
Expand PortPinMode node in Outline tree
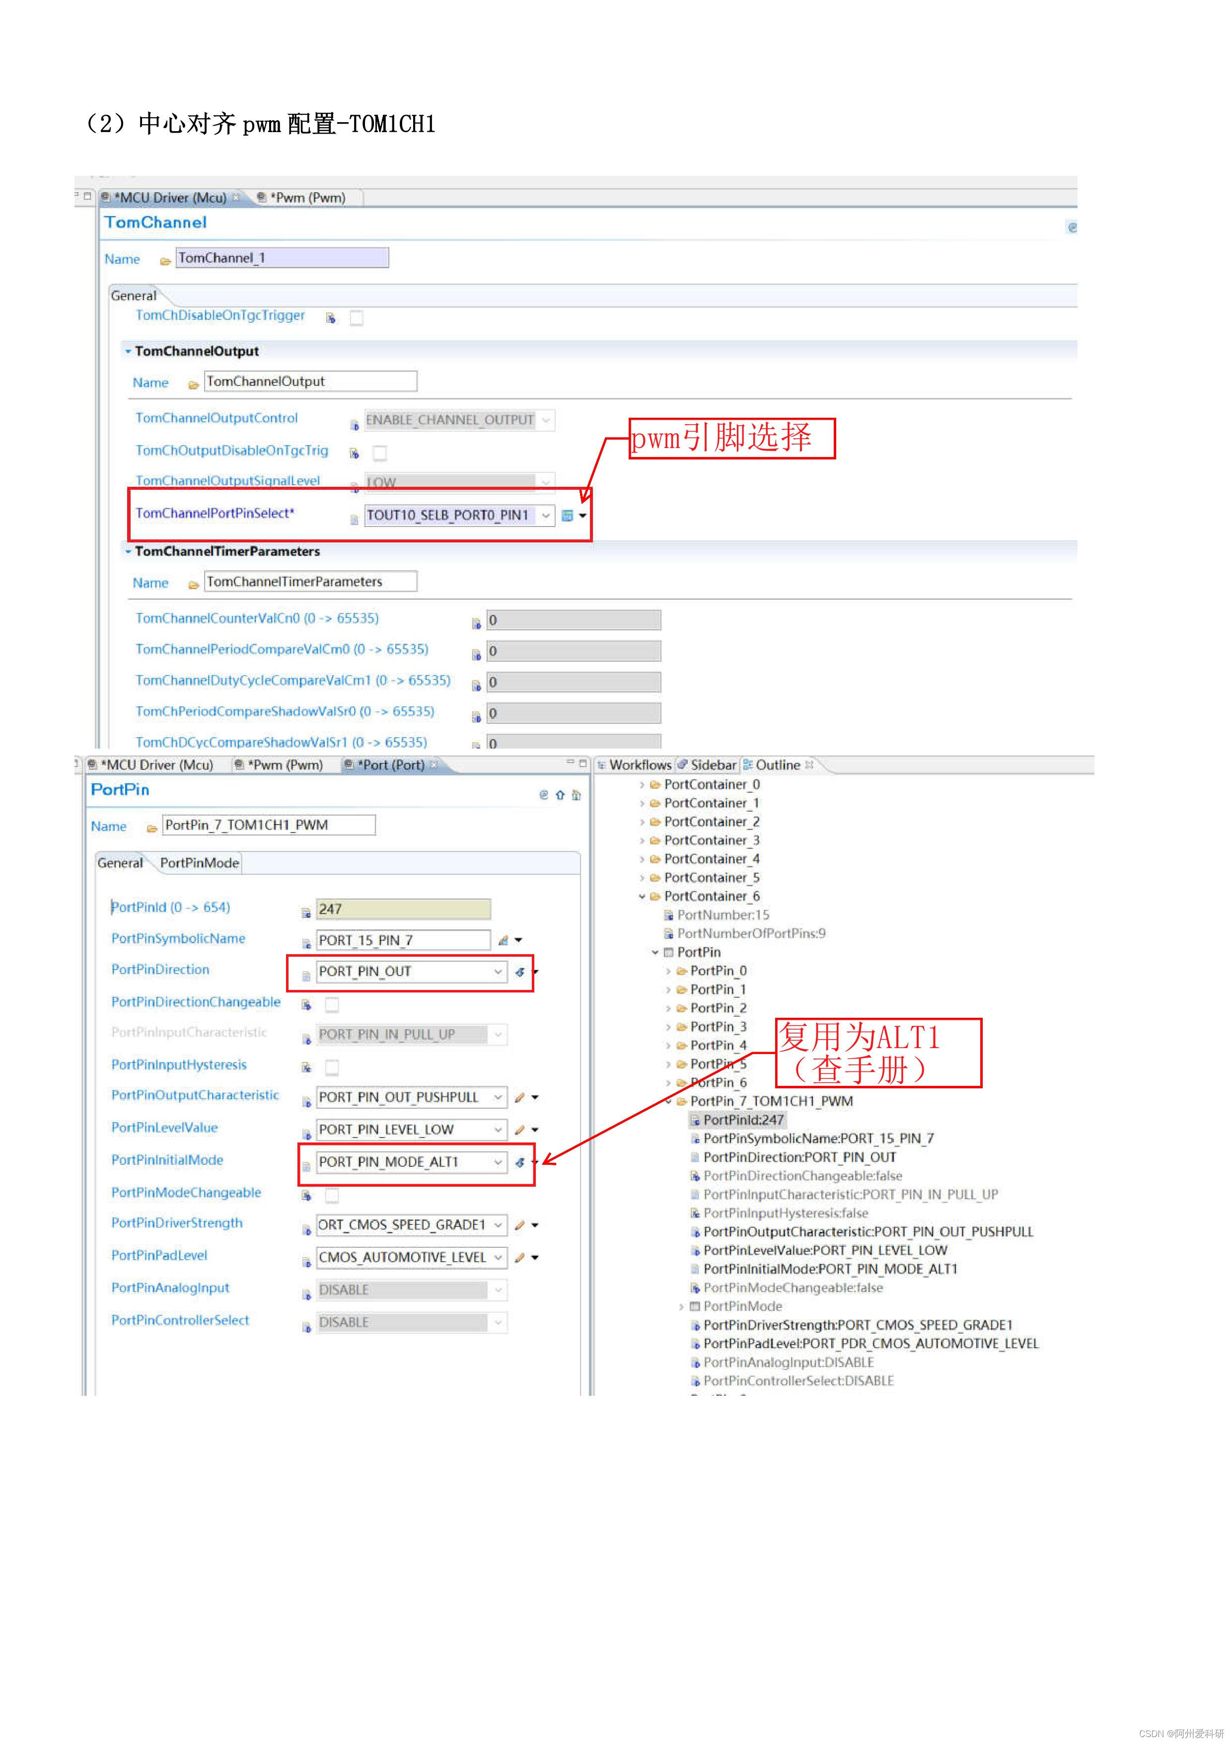coord(681,1306)
